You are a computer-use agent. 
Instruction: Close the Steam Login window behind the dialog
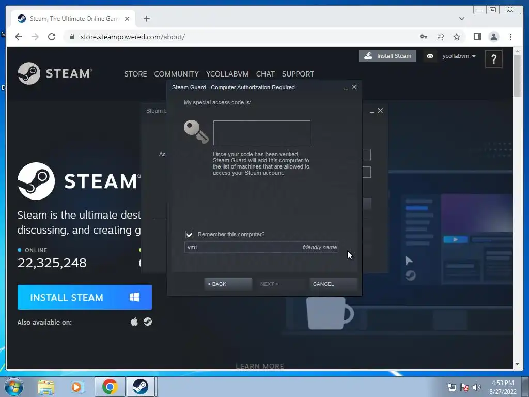point(380,111)
